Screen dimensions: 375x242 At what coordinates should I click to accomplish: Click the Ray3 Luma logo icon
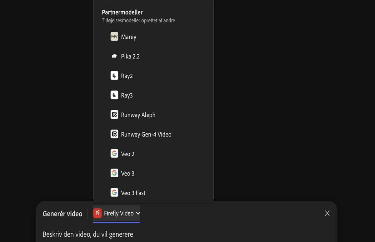(114, 95)
